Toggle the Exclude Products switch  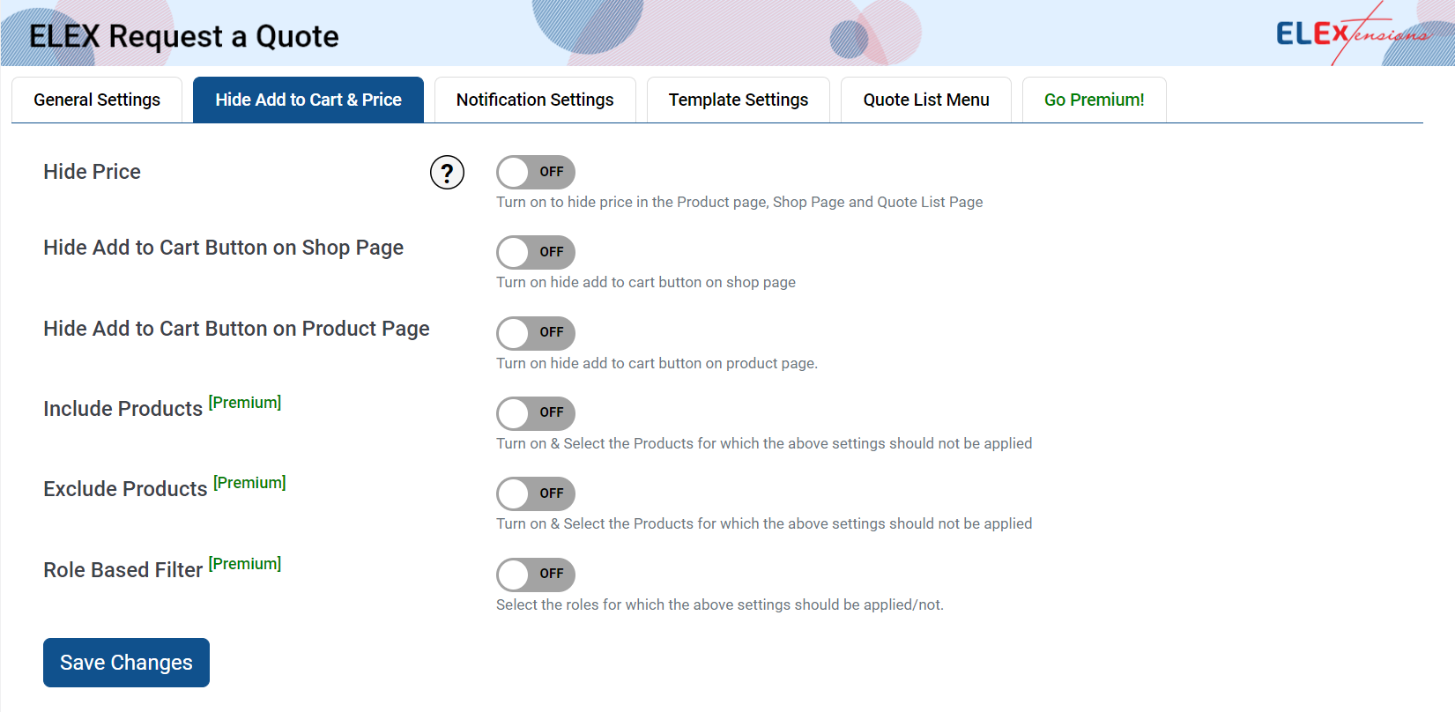coord(536,493)
